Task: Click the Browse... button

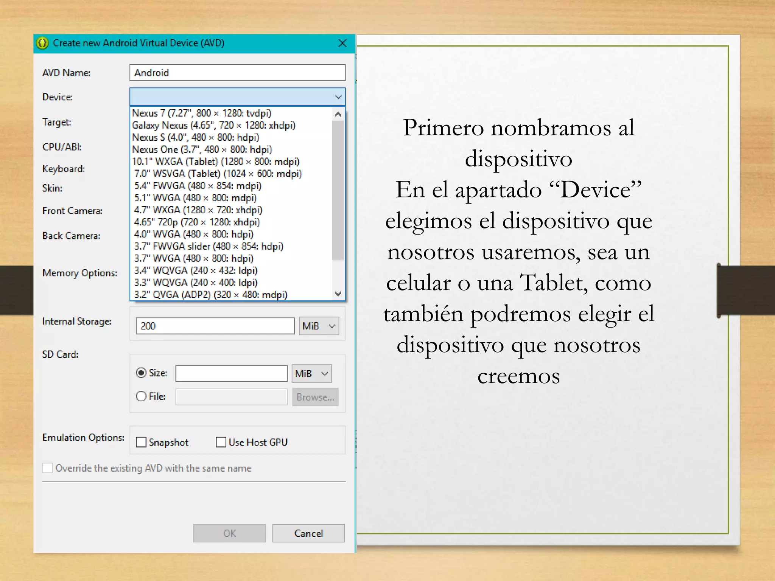Action: point(315,397)
